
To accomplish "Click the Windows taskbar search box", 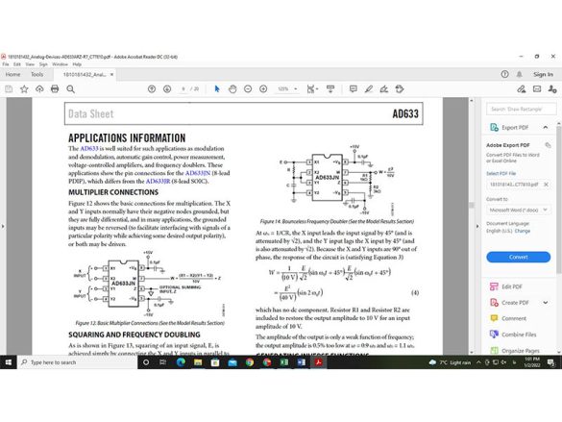I will (x=78, y=362).
